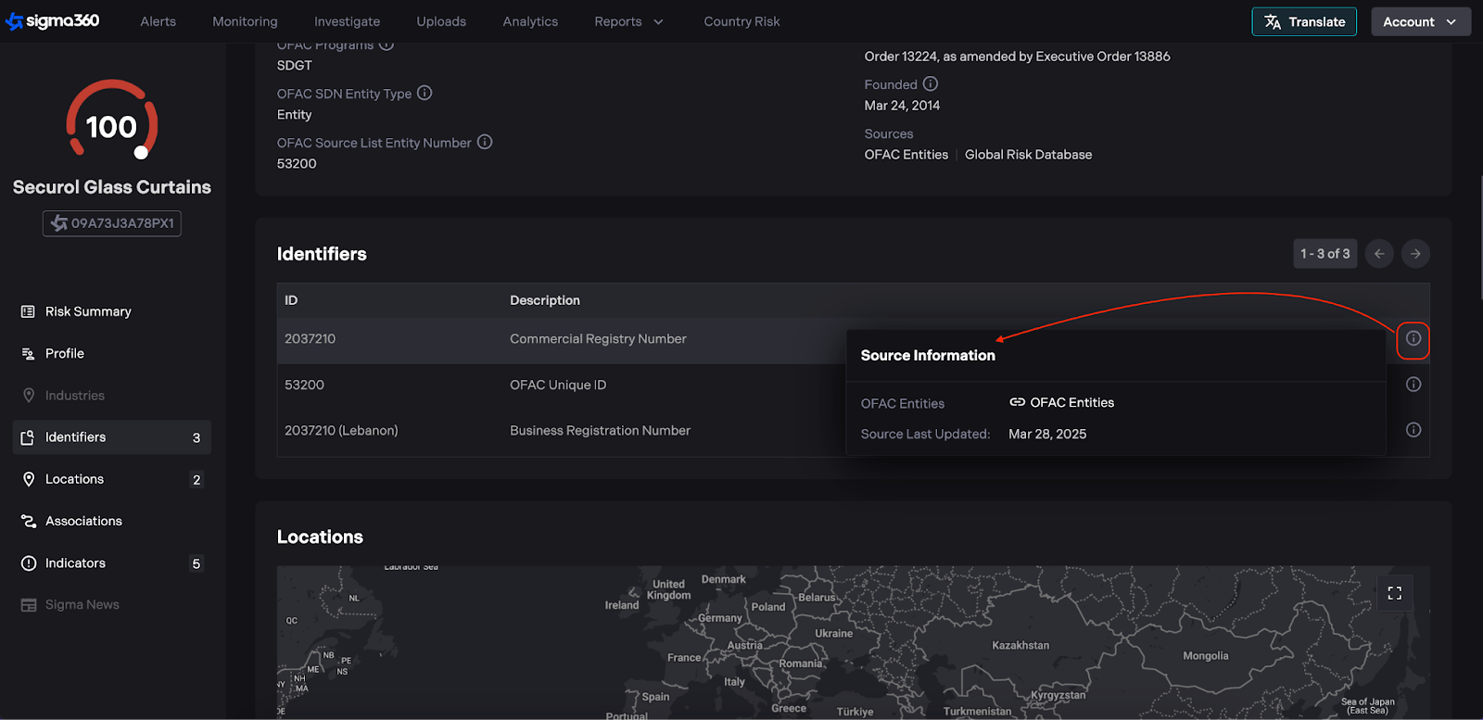Open info icon for OFAC Unique ID row

click(x=1413, y=385)
